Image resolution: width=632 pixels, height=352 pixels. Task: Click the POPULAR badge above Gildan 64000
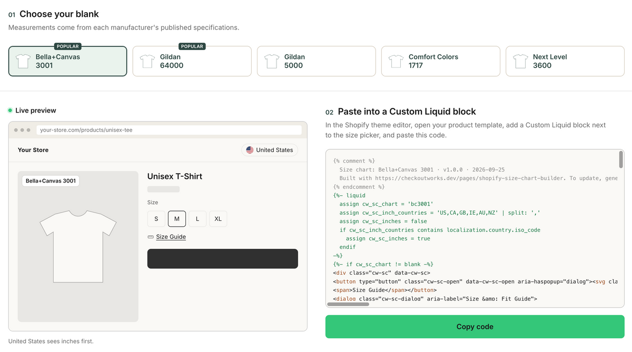coord(192,46)
